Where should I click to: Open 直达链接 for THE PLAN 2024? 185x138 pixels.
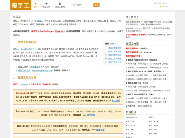pyautogui.click(x=116, y=101)
